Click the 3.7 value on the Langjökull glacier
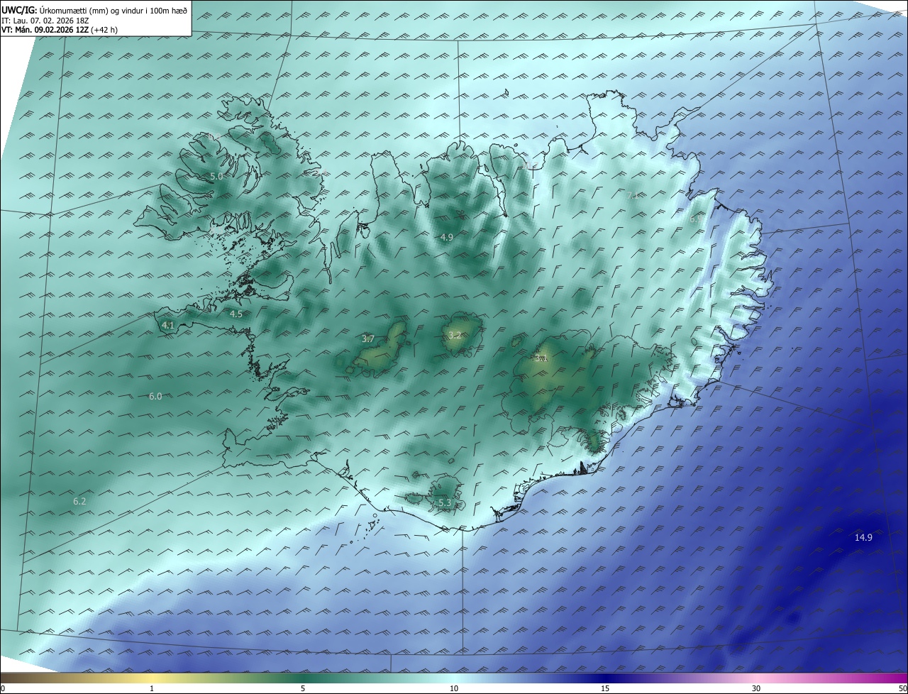The height and width of the screenshot is (694, 908). coord(368,339)
